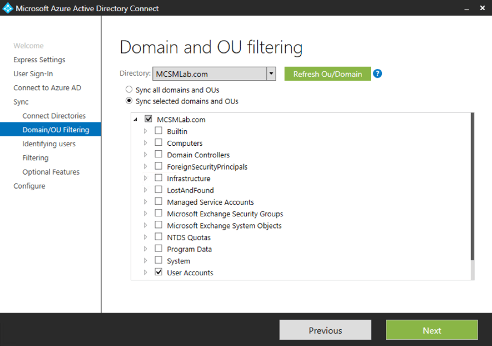Expand the Computers node
Viewport: 492px width, 346px height.
pyautogui.click(x=145, y=143)
